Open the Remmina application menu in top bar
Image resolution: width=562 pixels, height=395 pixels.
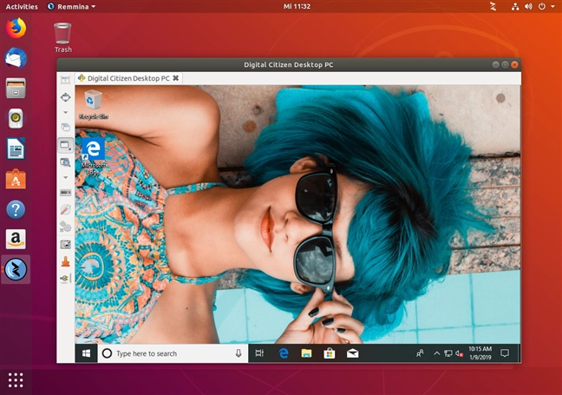point(71,6)
